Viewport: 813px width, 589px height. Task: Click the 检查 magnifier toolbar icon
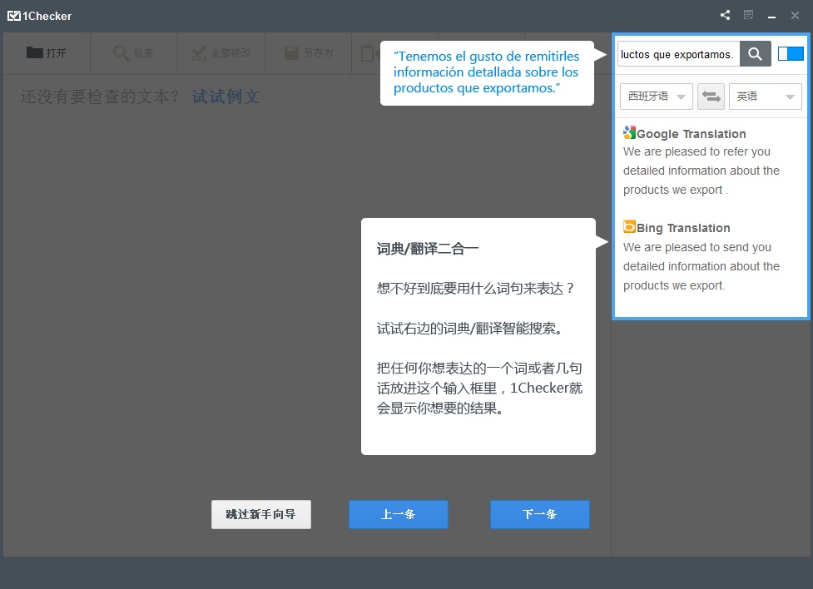(x=121, y=53)
